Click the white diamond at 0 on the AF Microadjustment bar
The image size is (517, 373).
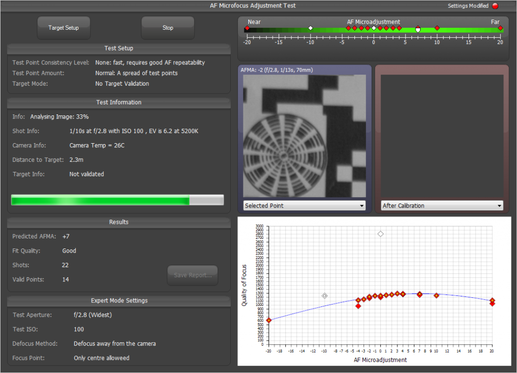click(374, 28)
